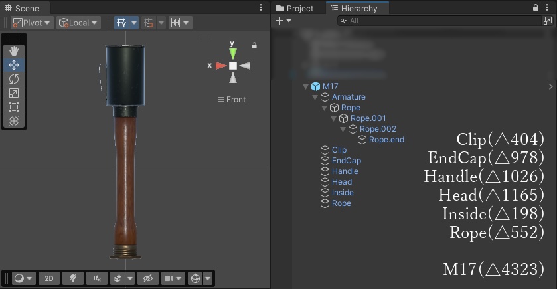The height and width of the screenshot is (289, 557).
Task: Open M17 prefab via right chevron
Action: click(550, 86)
